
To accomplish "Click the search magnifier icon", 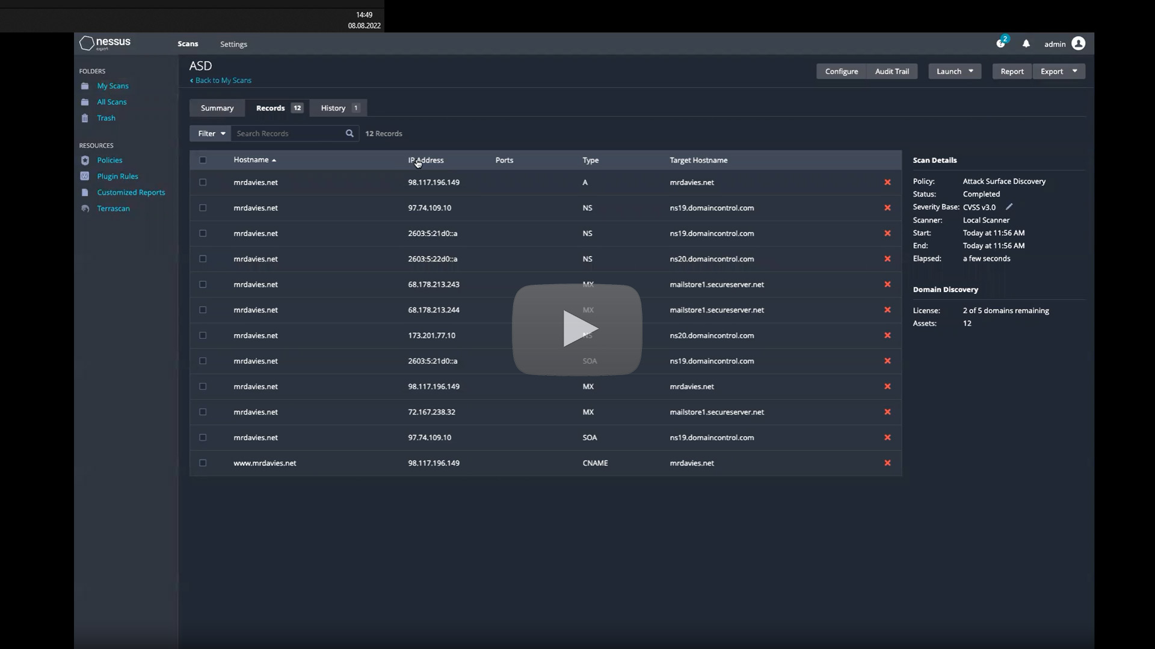I will click(x=350, y=133).
